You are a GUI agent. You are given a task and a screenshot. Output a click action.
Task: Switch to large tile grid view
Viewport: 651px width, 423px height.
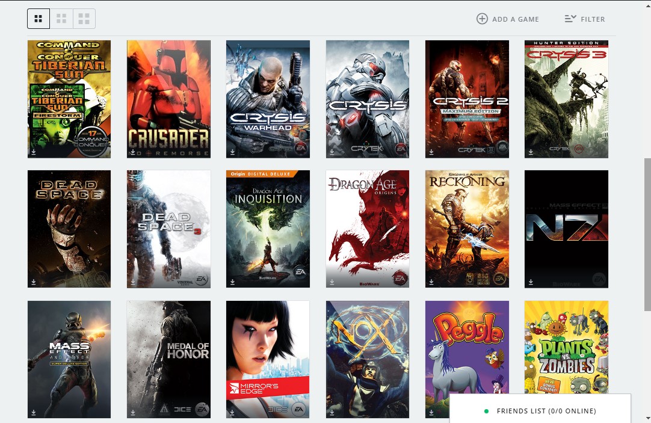click(x=84, y=19)
